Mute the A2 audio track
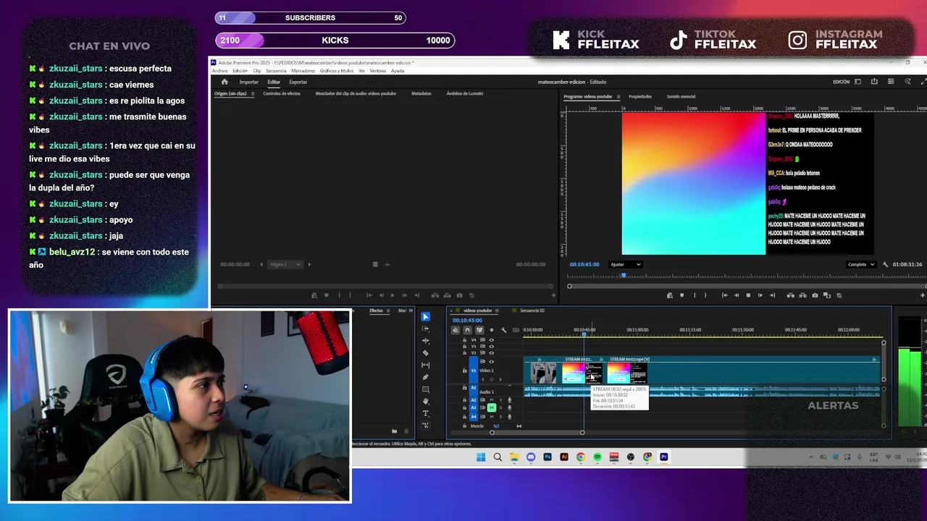927x521 pixels. (x=491, y=399)
